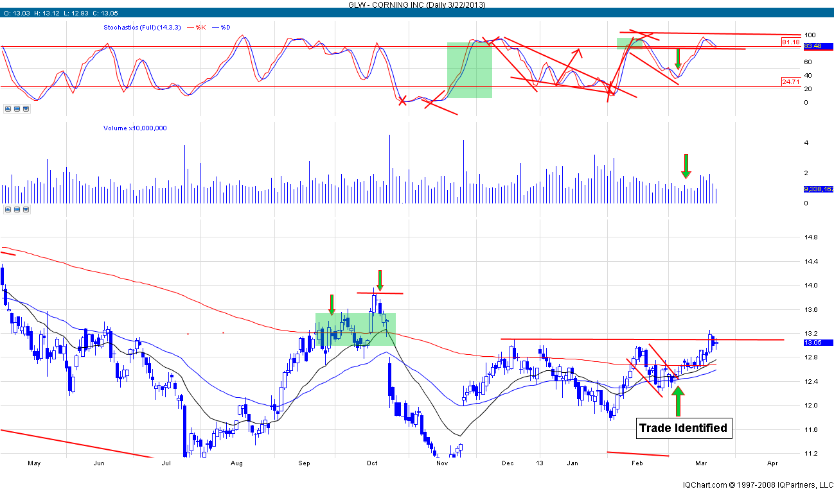Click the Trade Identified annotation box
This screenshot has width=834, height=489.
tap(684, 428)
